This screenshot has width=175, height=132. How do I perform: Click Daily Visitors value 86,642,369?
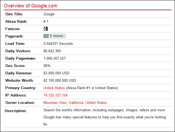click(x=52, y=51)
